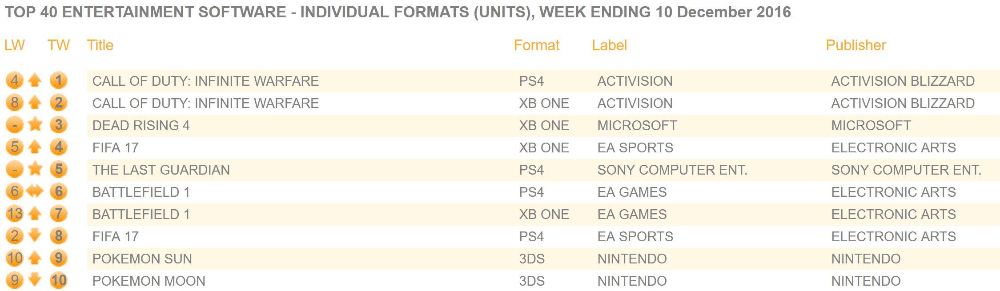Click Call of Duty: Infinite Warfare XB ONE row
This screenshot has width=1000, height=291.
(543, 103)
